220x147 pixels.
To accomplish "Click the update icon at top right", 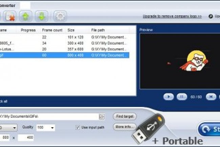I will click(x=211, y=16).
